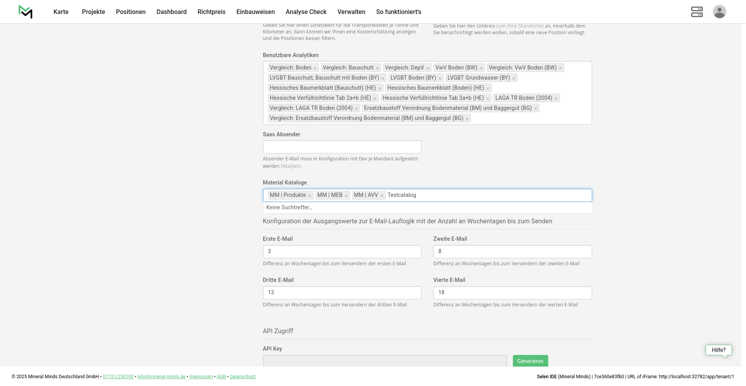Follow the Datenschutz footer link
Screen dimensions: 746x386
point(242,377)
